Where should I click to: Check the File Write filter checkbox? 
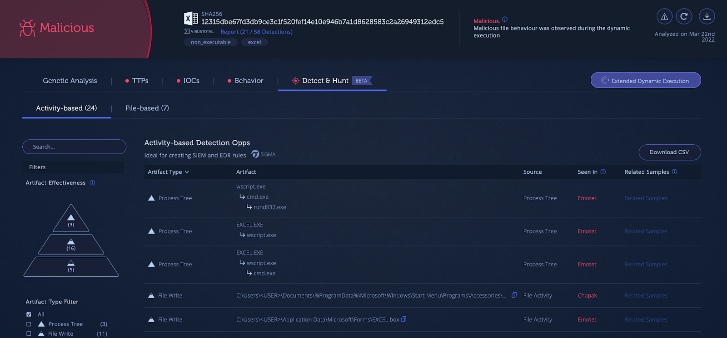(x=29, y=333)
